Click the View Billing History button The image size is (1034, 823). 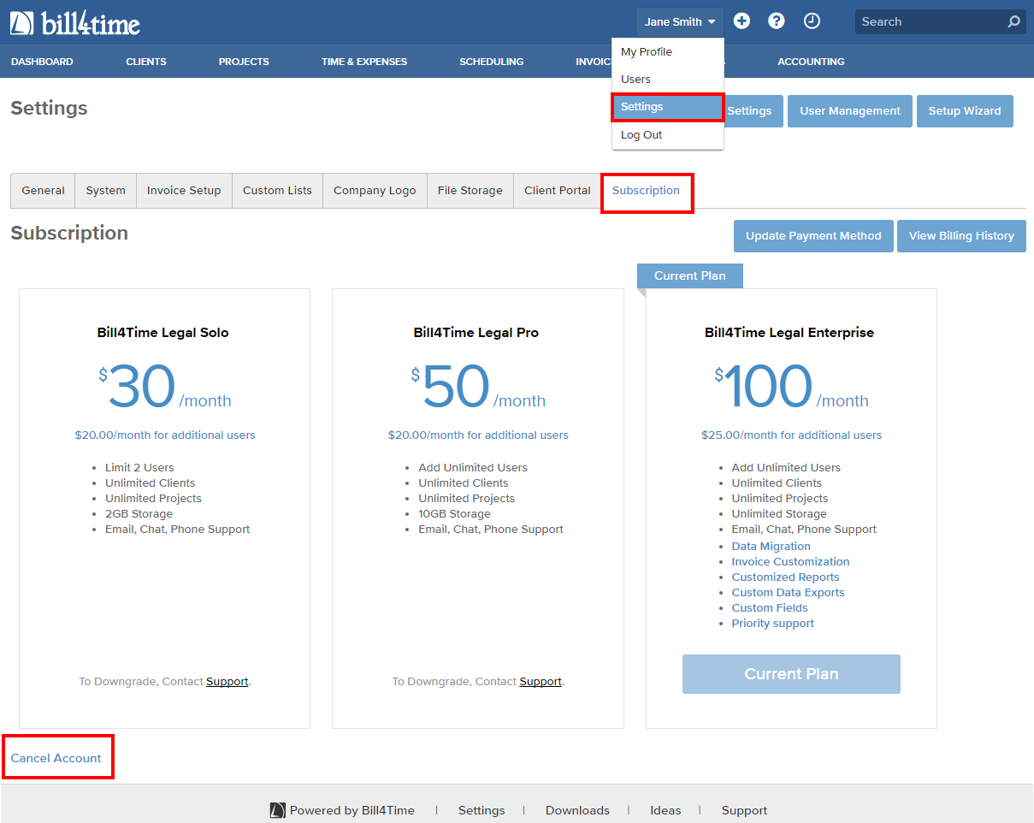961,236
